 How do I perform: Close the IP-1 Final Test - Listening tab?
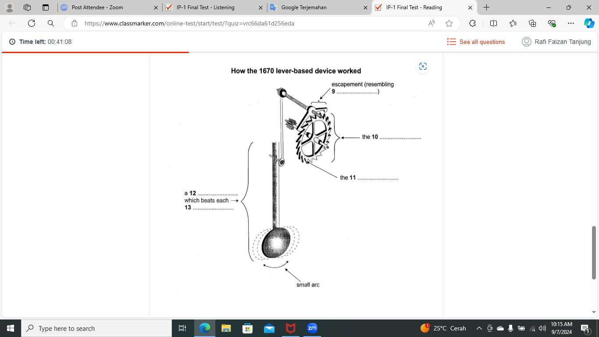coord(260,7)
